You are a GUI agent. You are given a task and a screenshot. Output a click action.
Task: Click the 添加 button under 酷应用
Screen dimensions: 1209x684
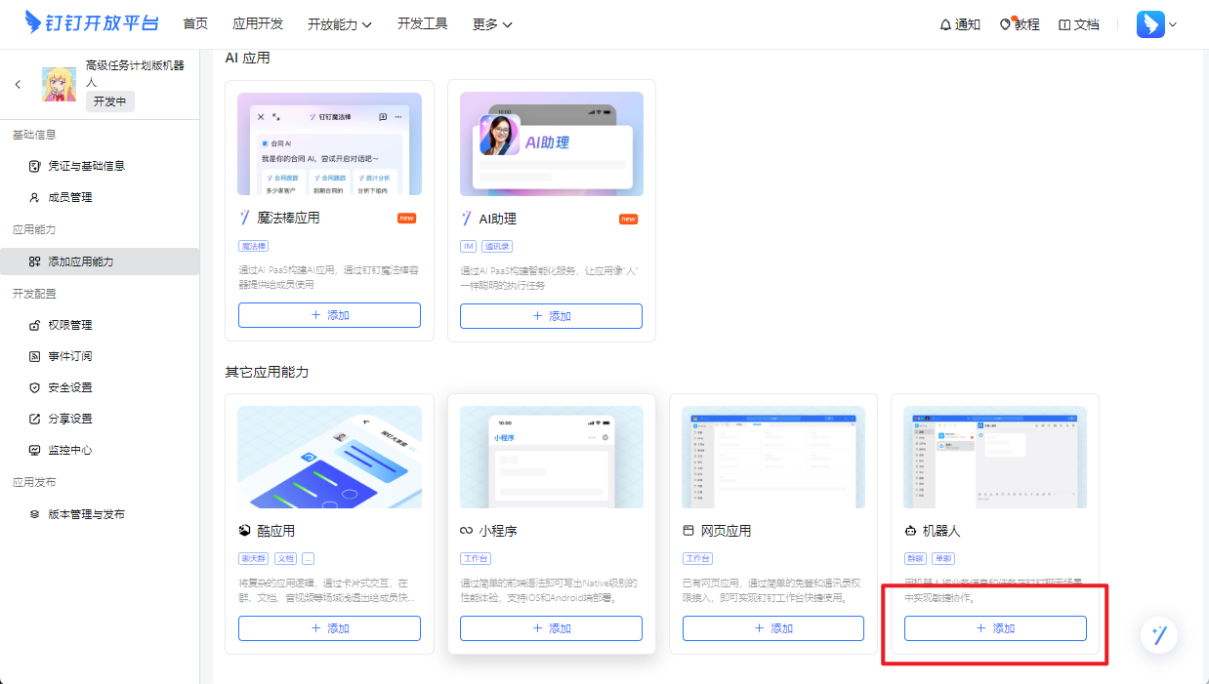[330, 628]
